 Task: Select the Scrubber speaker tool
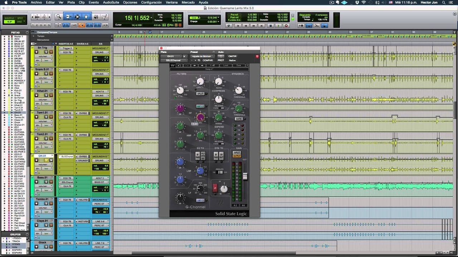(96, 17)
